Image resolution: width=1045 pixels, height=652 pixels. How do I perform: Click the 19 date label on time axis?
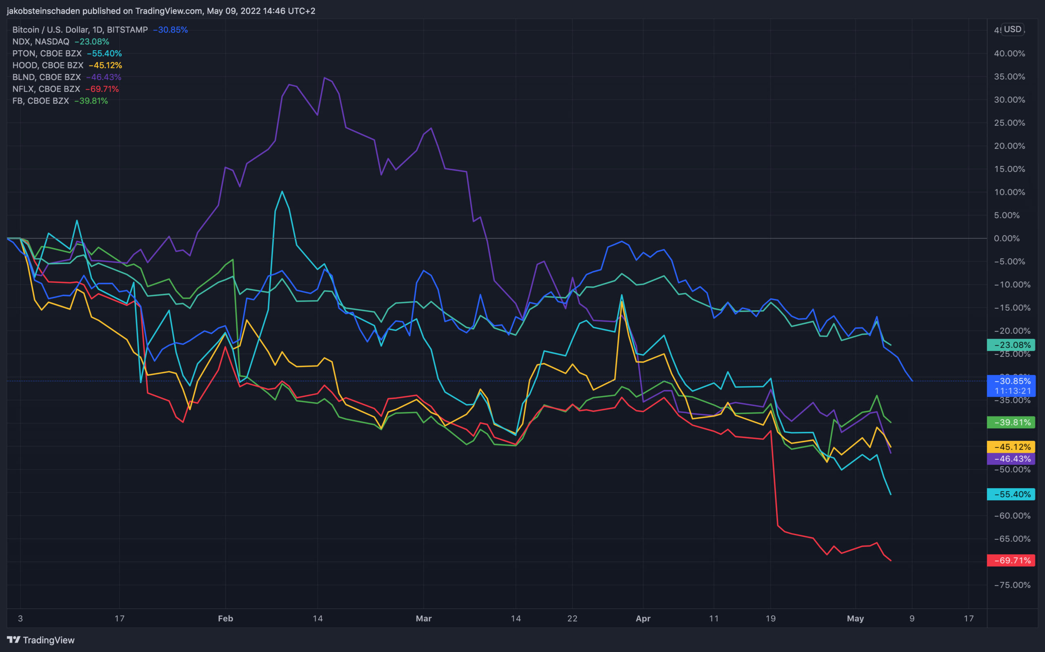click(x=770, y=619)
